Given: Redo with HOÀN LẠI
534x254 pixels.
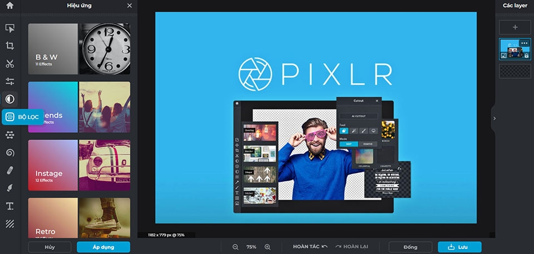Looking at the screenshot, I should coord(352,247).
